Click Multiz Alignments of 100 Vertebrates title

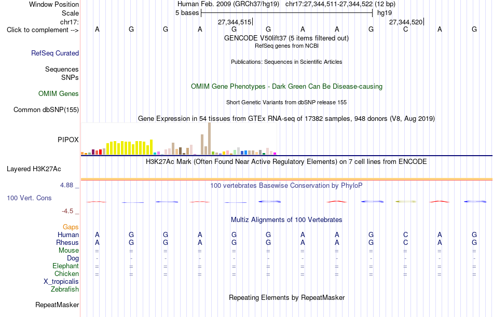[286, 220]
